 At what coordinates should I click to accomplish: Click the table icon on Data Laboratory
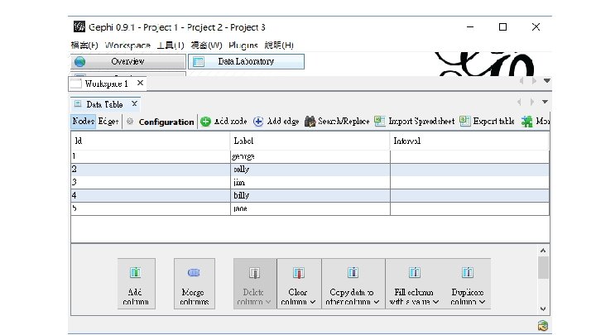[199, 61]
